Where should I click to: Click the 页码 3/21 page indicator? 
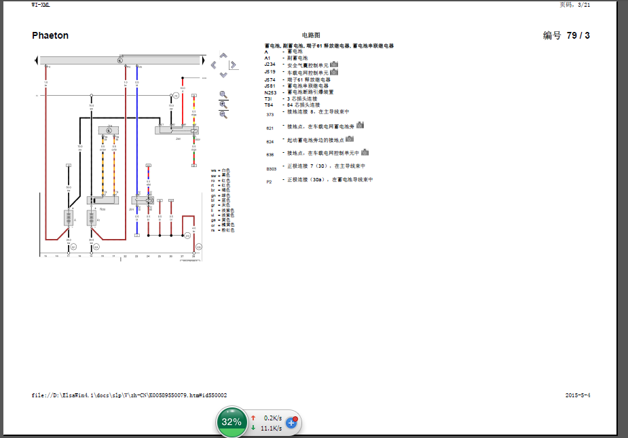[x=575, y=4]
